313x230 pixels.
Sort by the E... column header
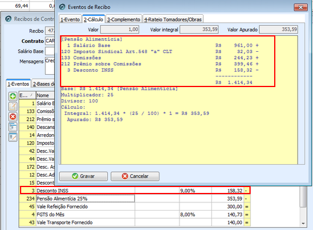[27, 95]
